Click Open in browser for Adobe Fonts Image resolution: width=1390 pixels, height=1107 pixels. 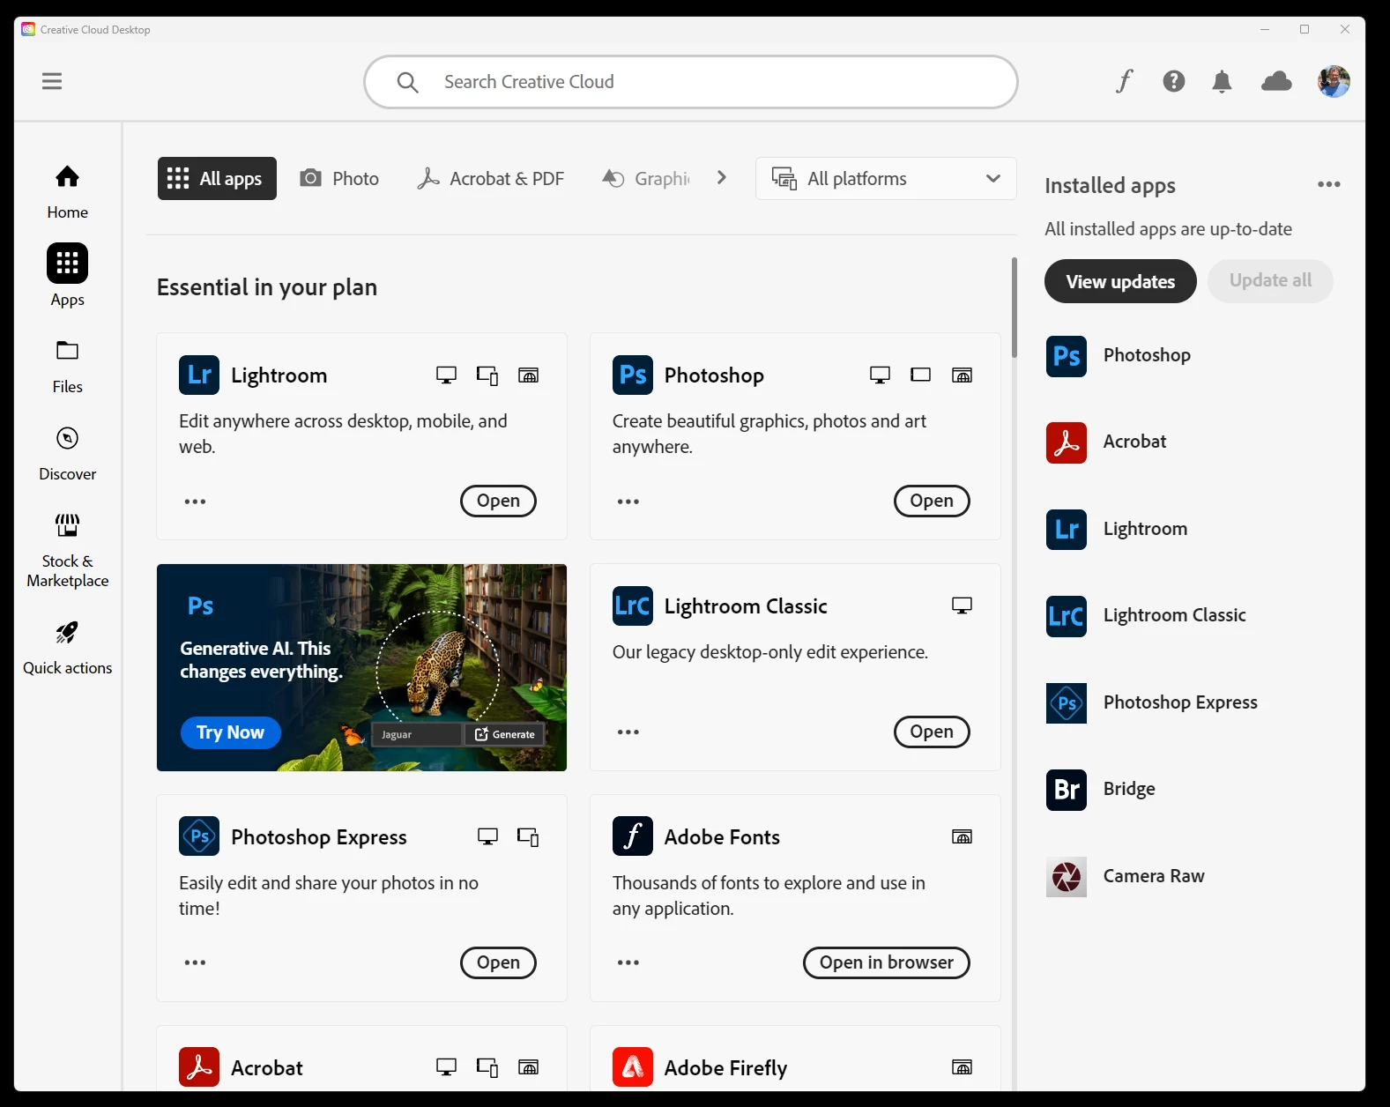tap(887, 962)
